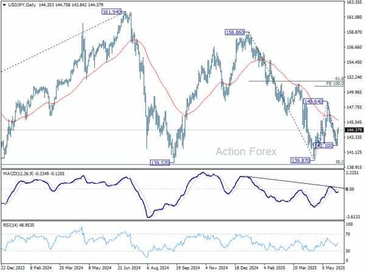Click the 20 Mar 2025 date label
Image resolution: width=365 pixels, height=273 pixels.
point(305,268)
